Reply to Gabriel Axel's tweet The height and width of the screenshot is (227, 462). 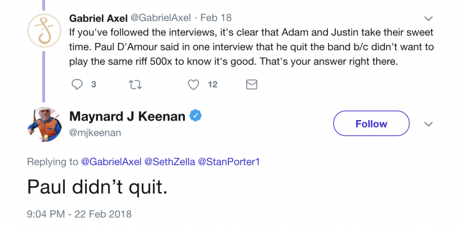pyautogui.click(x=78, y=84)
